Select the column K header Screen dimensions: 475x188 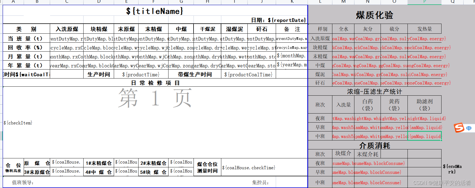292,2
